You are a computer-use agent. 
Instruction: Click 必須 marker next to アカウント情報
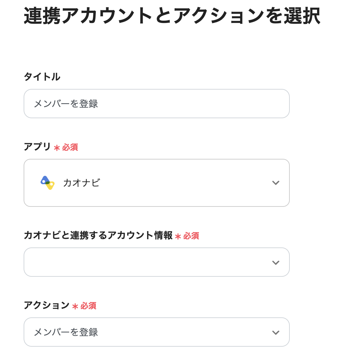191,236
